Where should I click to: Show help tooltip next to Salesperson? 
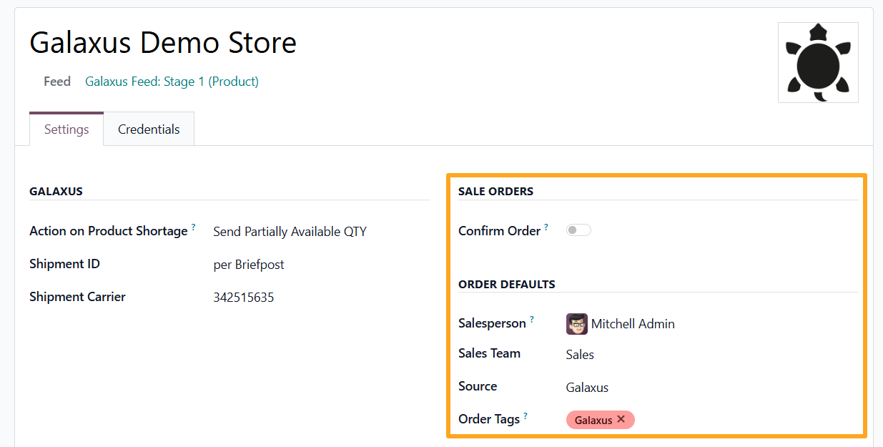pos(532,320)
